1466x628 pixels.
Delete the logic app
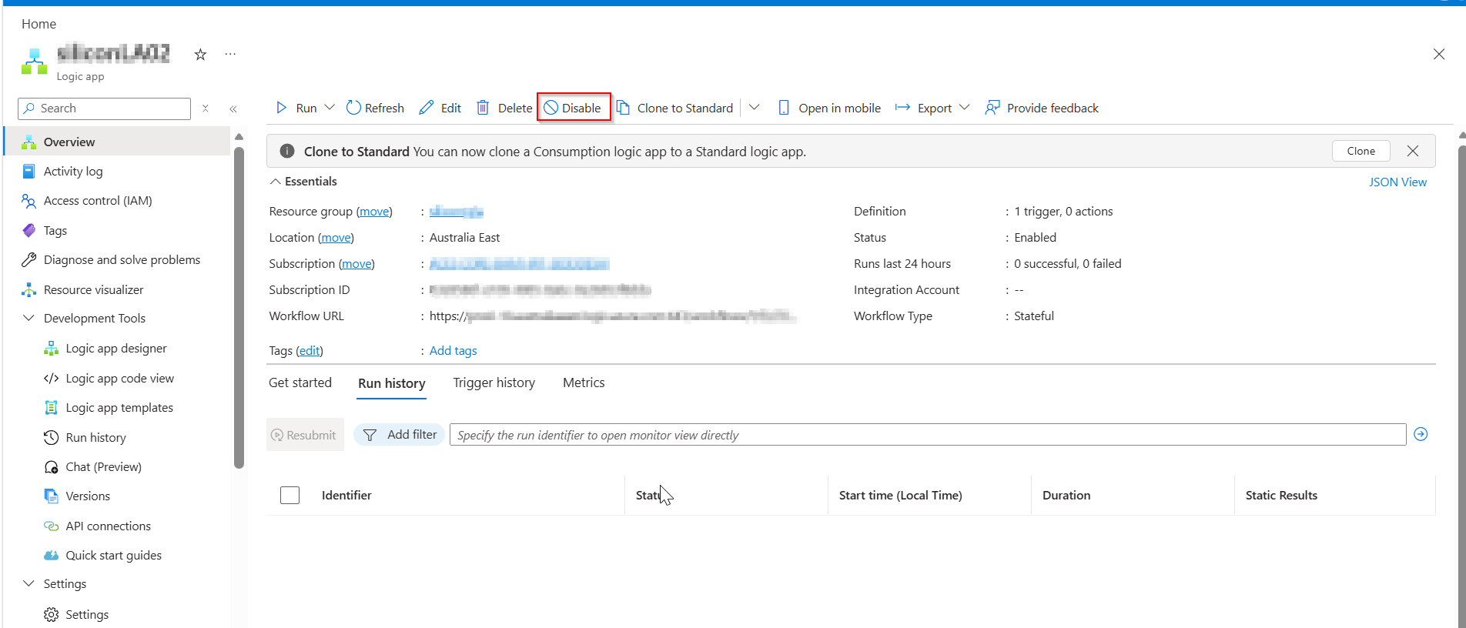(x=504, y=108)
